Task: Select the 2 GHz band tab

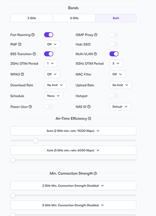Action: (x=31, y=18)
